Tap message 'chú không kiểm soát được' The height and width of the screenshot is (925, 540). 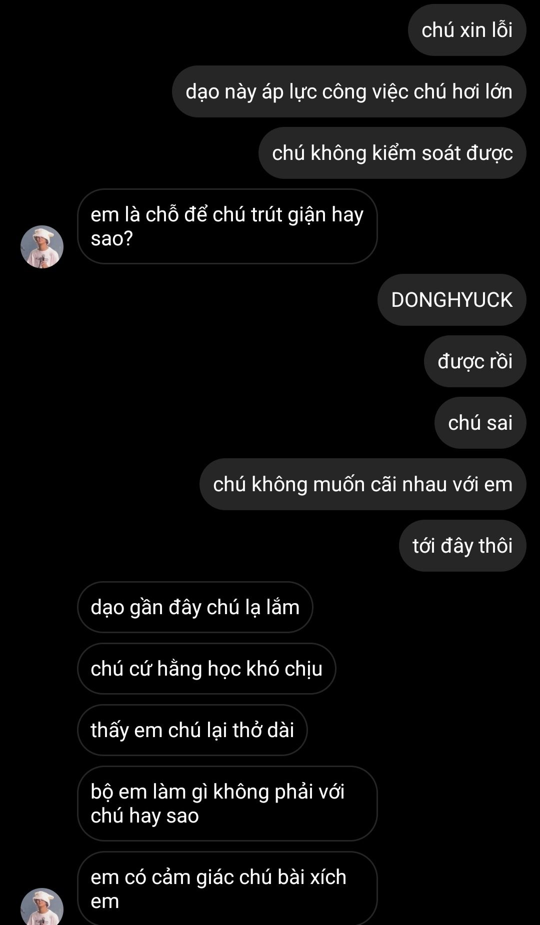[x=392, y=153]
